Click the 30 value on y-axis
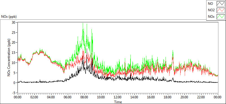 (x=14, y=23)
